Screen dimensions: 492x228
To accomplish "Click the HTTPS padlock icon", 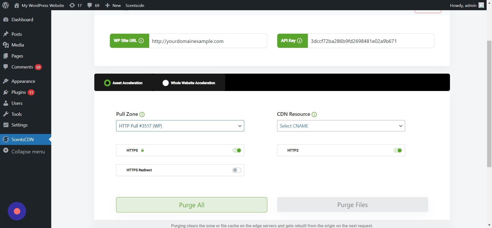I will click(x=142, y=150).
